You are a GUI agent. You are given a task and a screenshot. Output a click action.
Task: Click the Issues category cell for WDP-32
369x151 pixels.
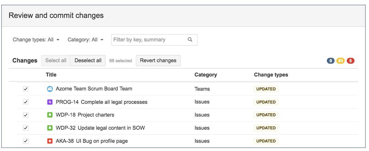(x=202, y=128)
